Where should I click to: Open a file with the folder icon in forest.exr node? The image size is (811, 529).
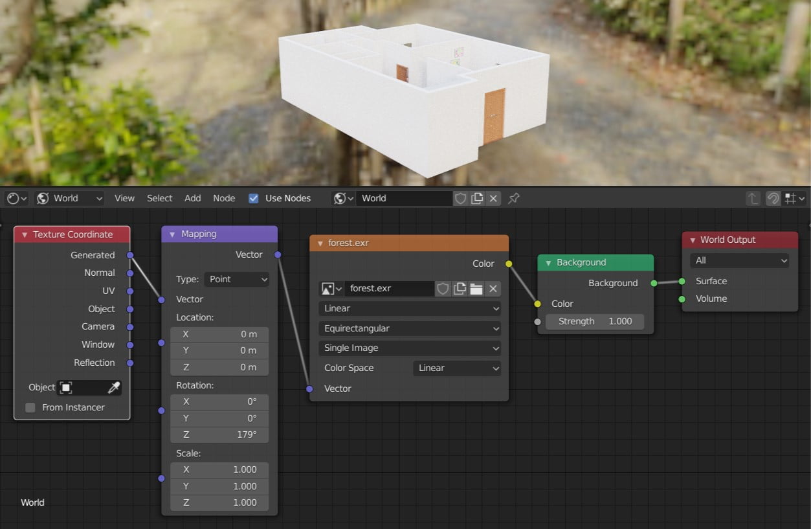pos(476,288)
